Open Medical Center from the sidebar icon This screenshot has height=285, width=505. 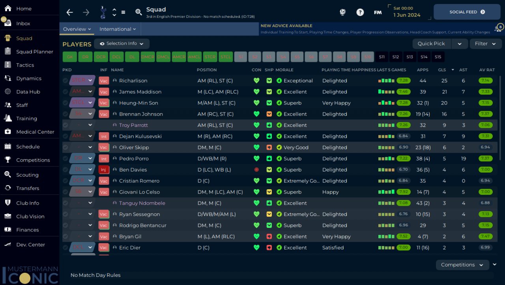(x=8, y=132)
